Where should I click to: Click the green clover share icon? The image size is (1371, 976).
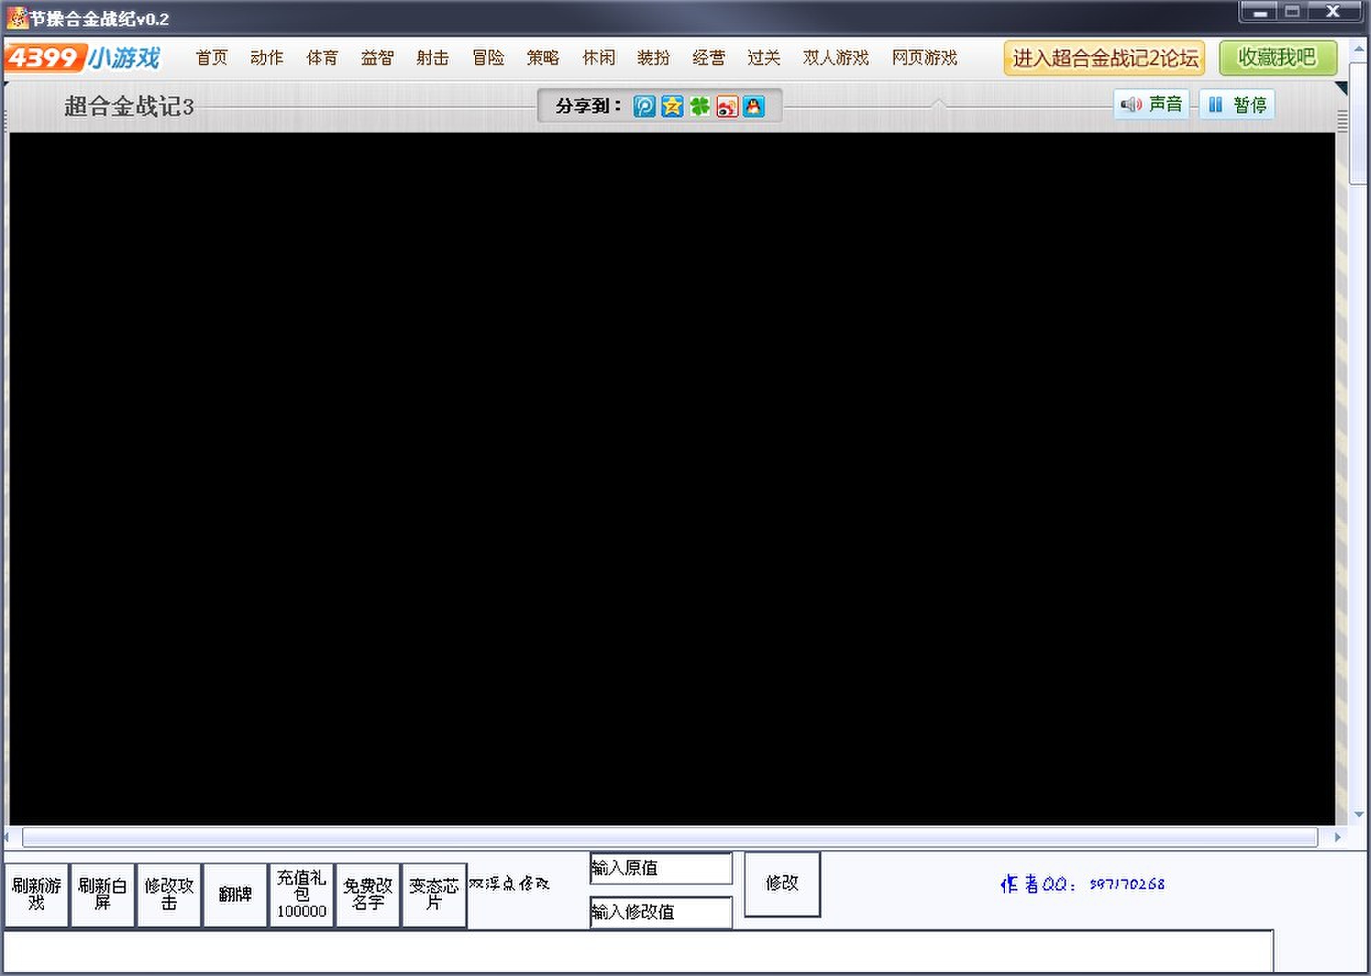[699, 106]
